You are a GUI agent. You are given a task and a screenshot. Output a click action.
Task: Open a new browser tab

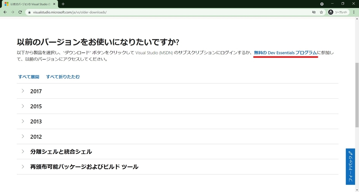(62, 4)
